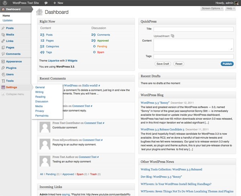Select Discussion in Settings submenu
Viewport: 241px width, 196px height.
click(x=42, y=102)
